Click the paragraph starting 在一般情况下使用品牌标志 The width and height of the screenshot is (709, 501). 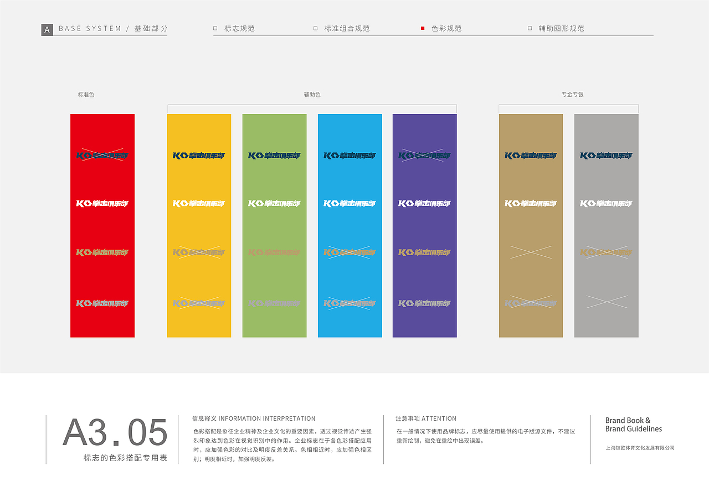click(x=486, y=436)
